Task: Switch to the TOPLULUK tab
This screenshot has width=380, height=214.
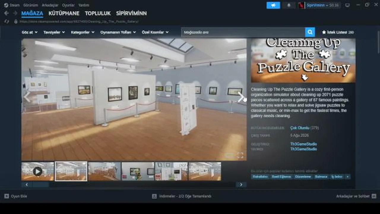Action: (98, 13)
